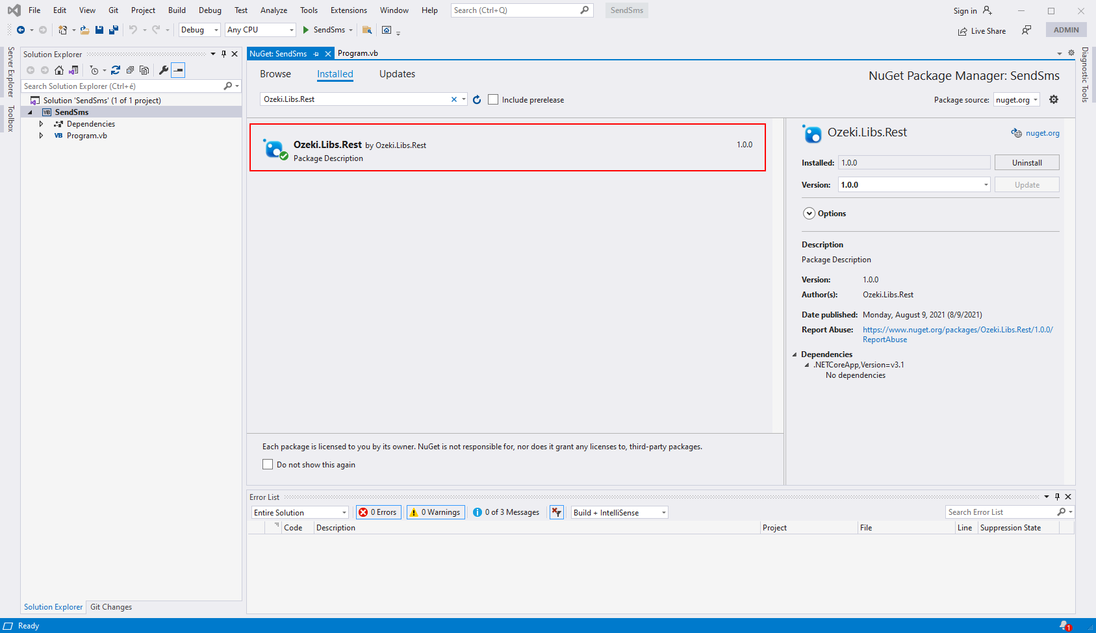The height and width of the screenshot is (633, 1096).
Task: Open Pending Changes Filter clock icon
Action: point(94,70)
